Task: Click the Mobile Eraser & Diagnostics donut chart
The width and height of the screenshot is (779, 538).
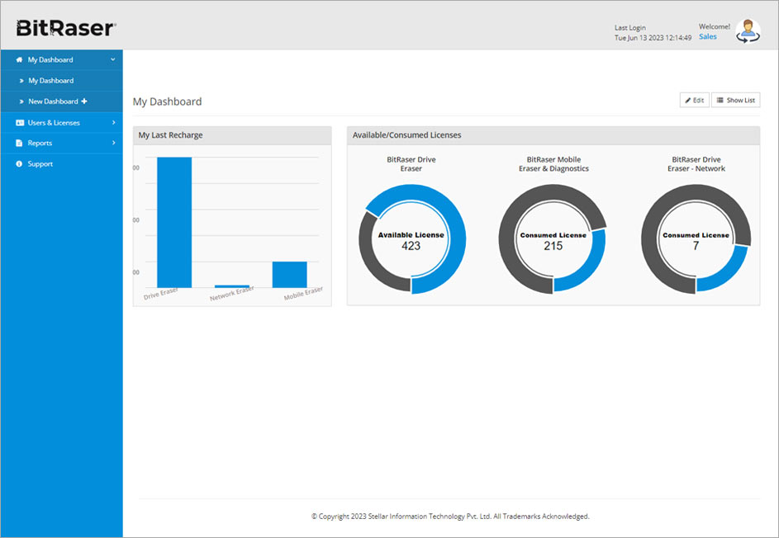Action: tap(553, 239)
